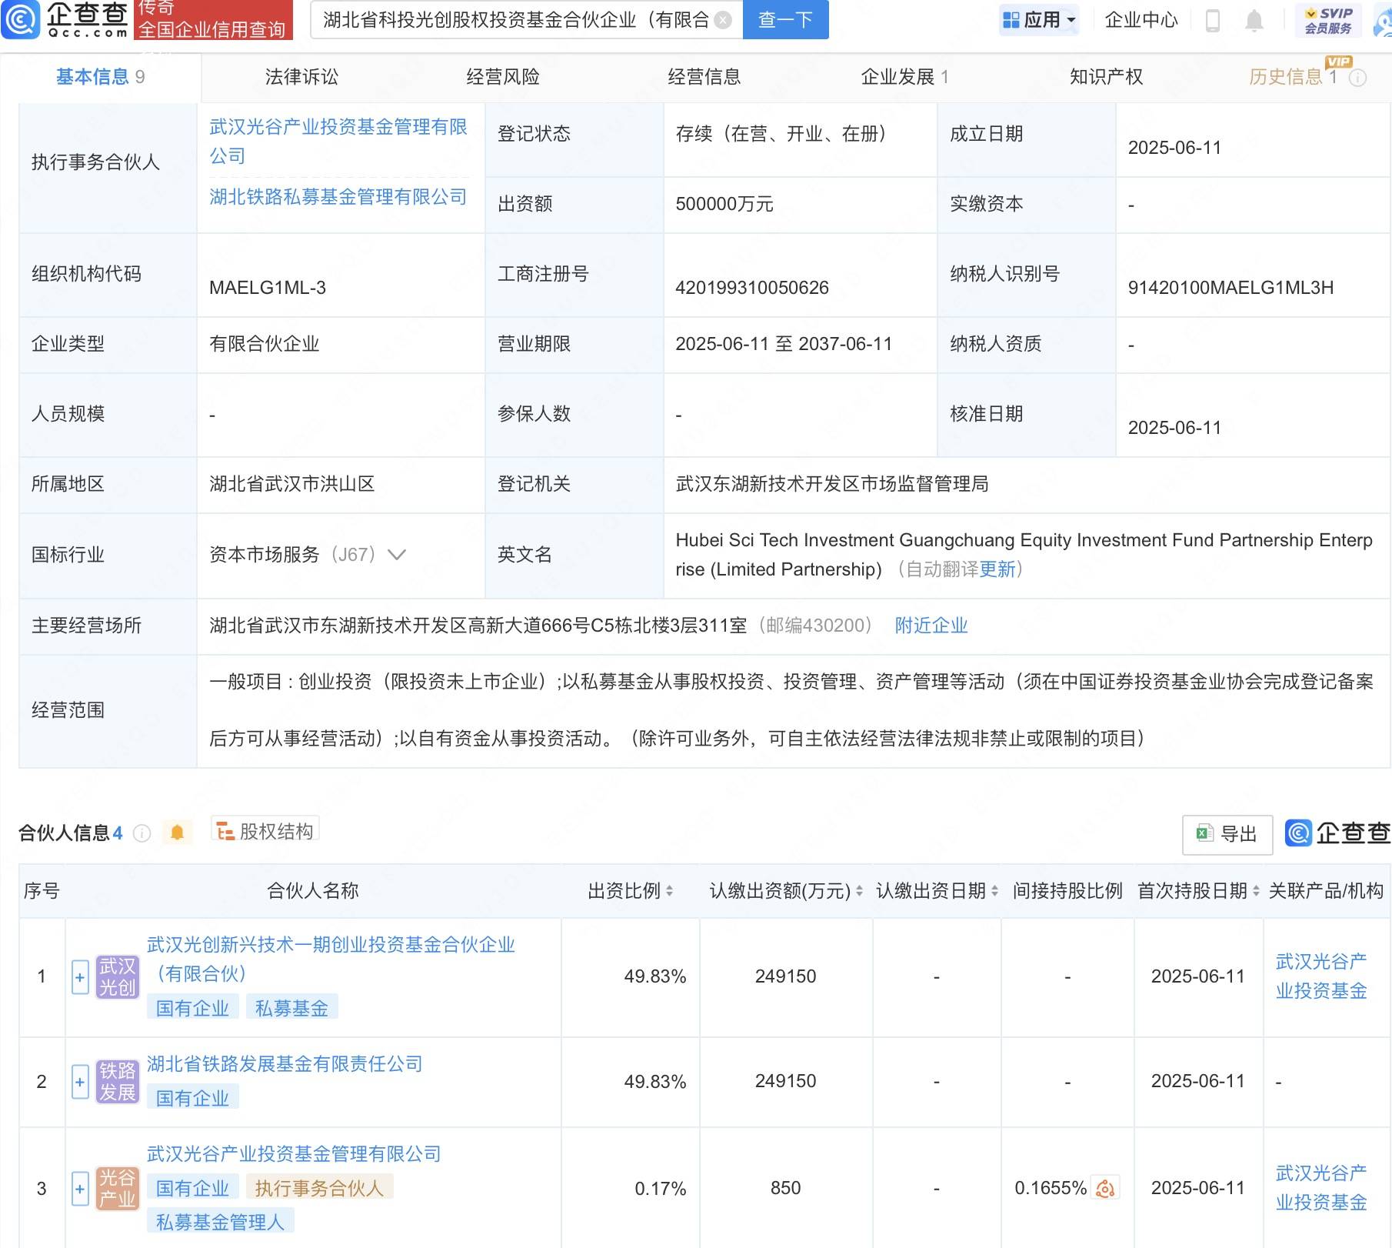Viewport: 1392px width, 1248px height.
Task: Open the 股权结构 button
Action: [x=265, y=832]
